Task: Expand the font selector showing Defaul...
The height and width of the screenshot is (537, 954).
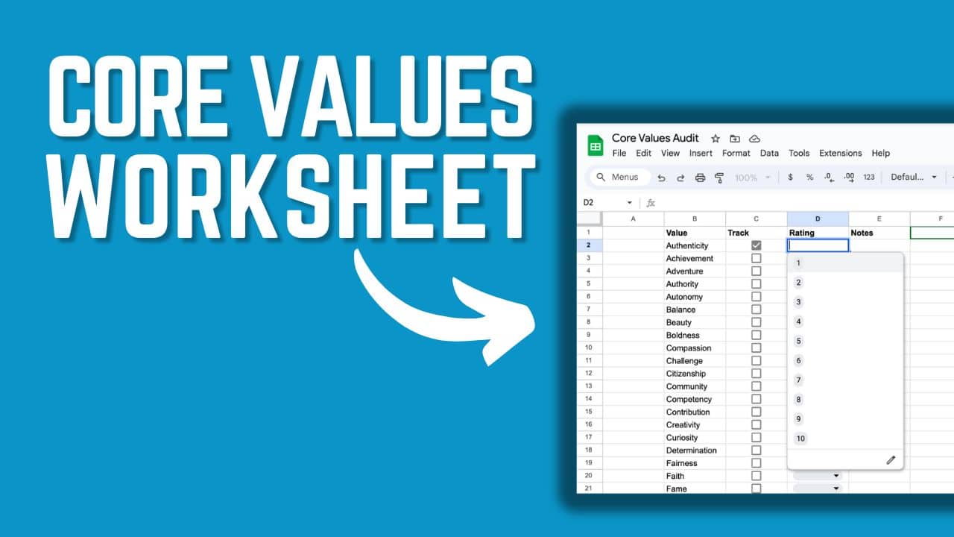Action: click(x=913, y=177)
